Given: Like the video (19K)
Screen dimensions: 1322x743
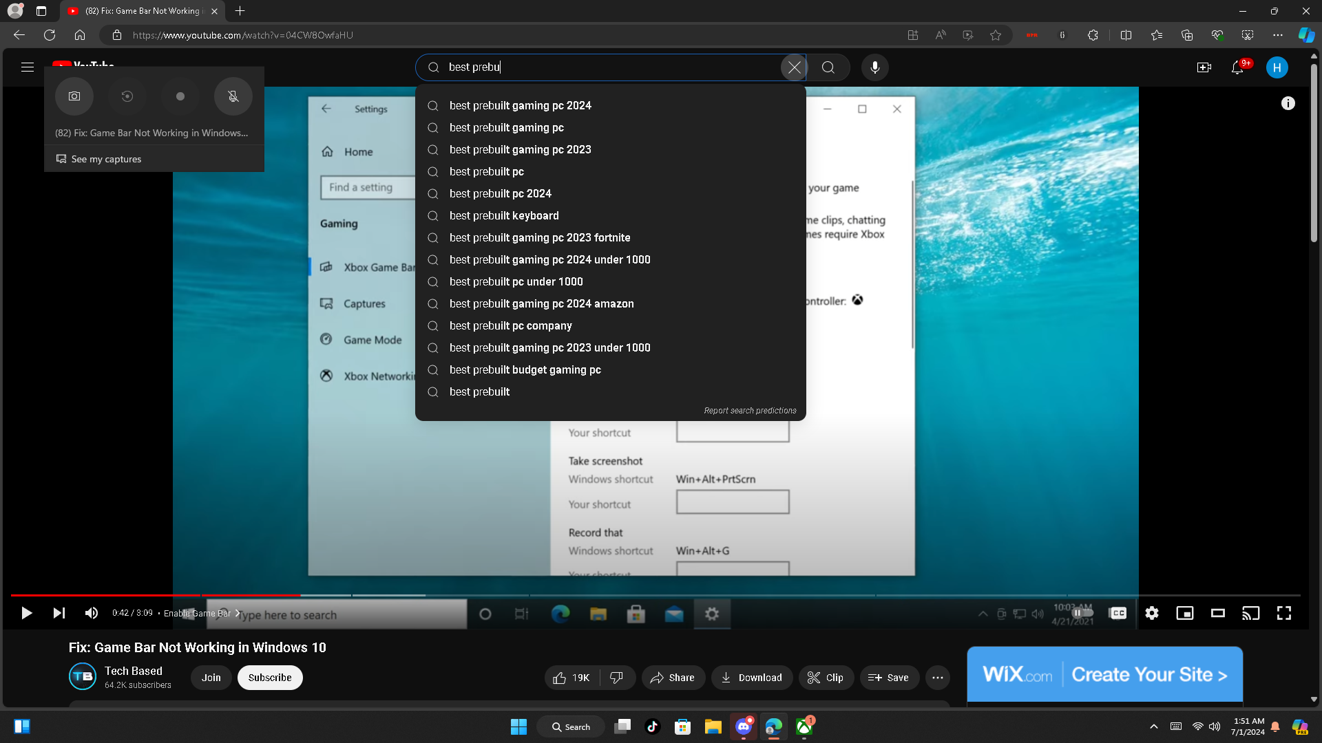Looking at the screenshot, I should (571, 678).
